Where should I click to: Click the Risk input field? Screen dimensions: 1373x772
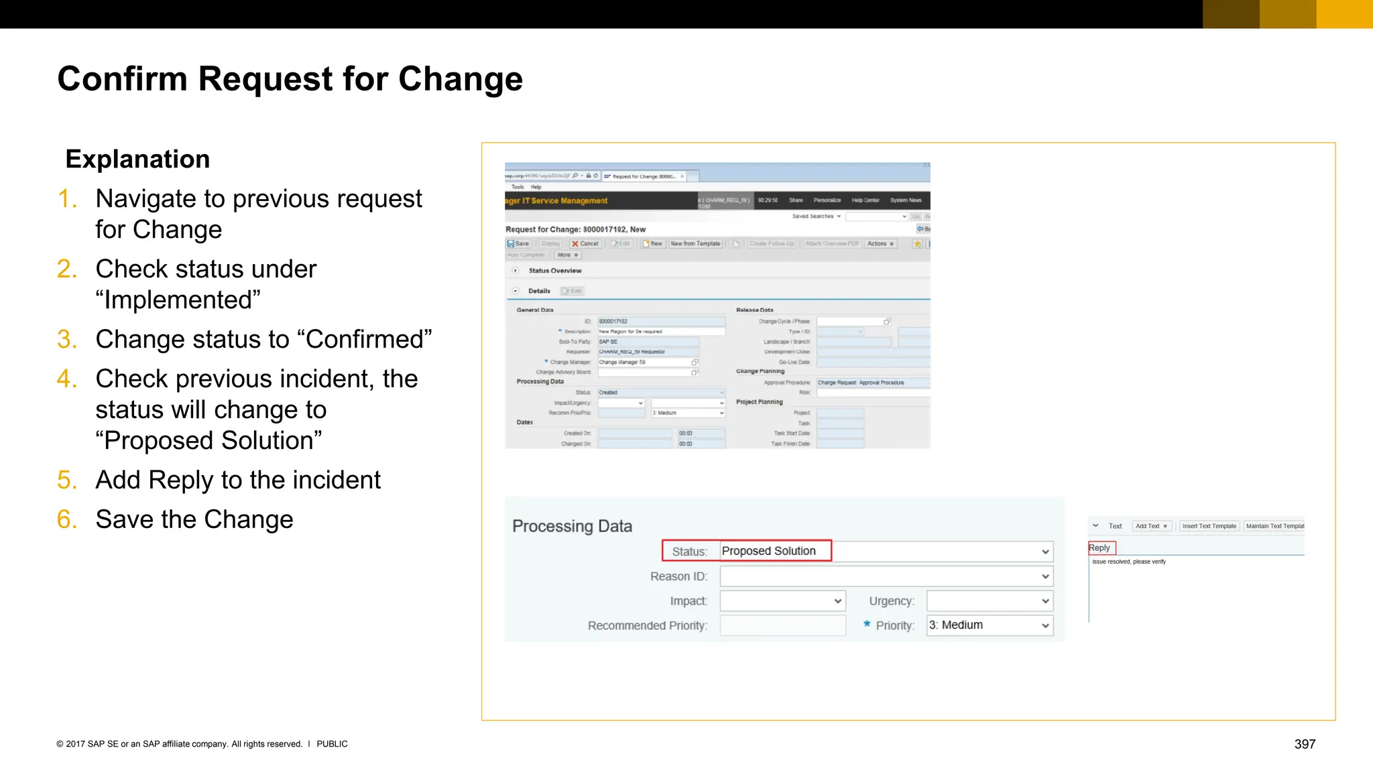(x=873, y=393)
